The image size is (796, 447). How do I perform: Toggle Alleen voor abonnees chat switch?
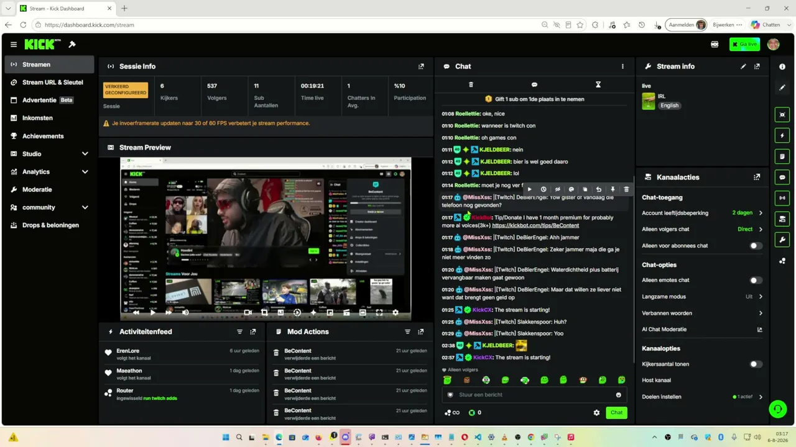[756, 246]
